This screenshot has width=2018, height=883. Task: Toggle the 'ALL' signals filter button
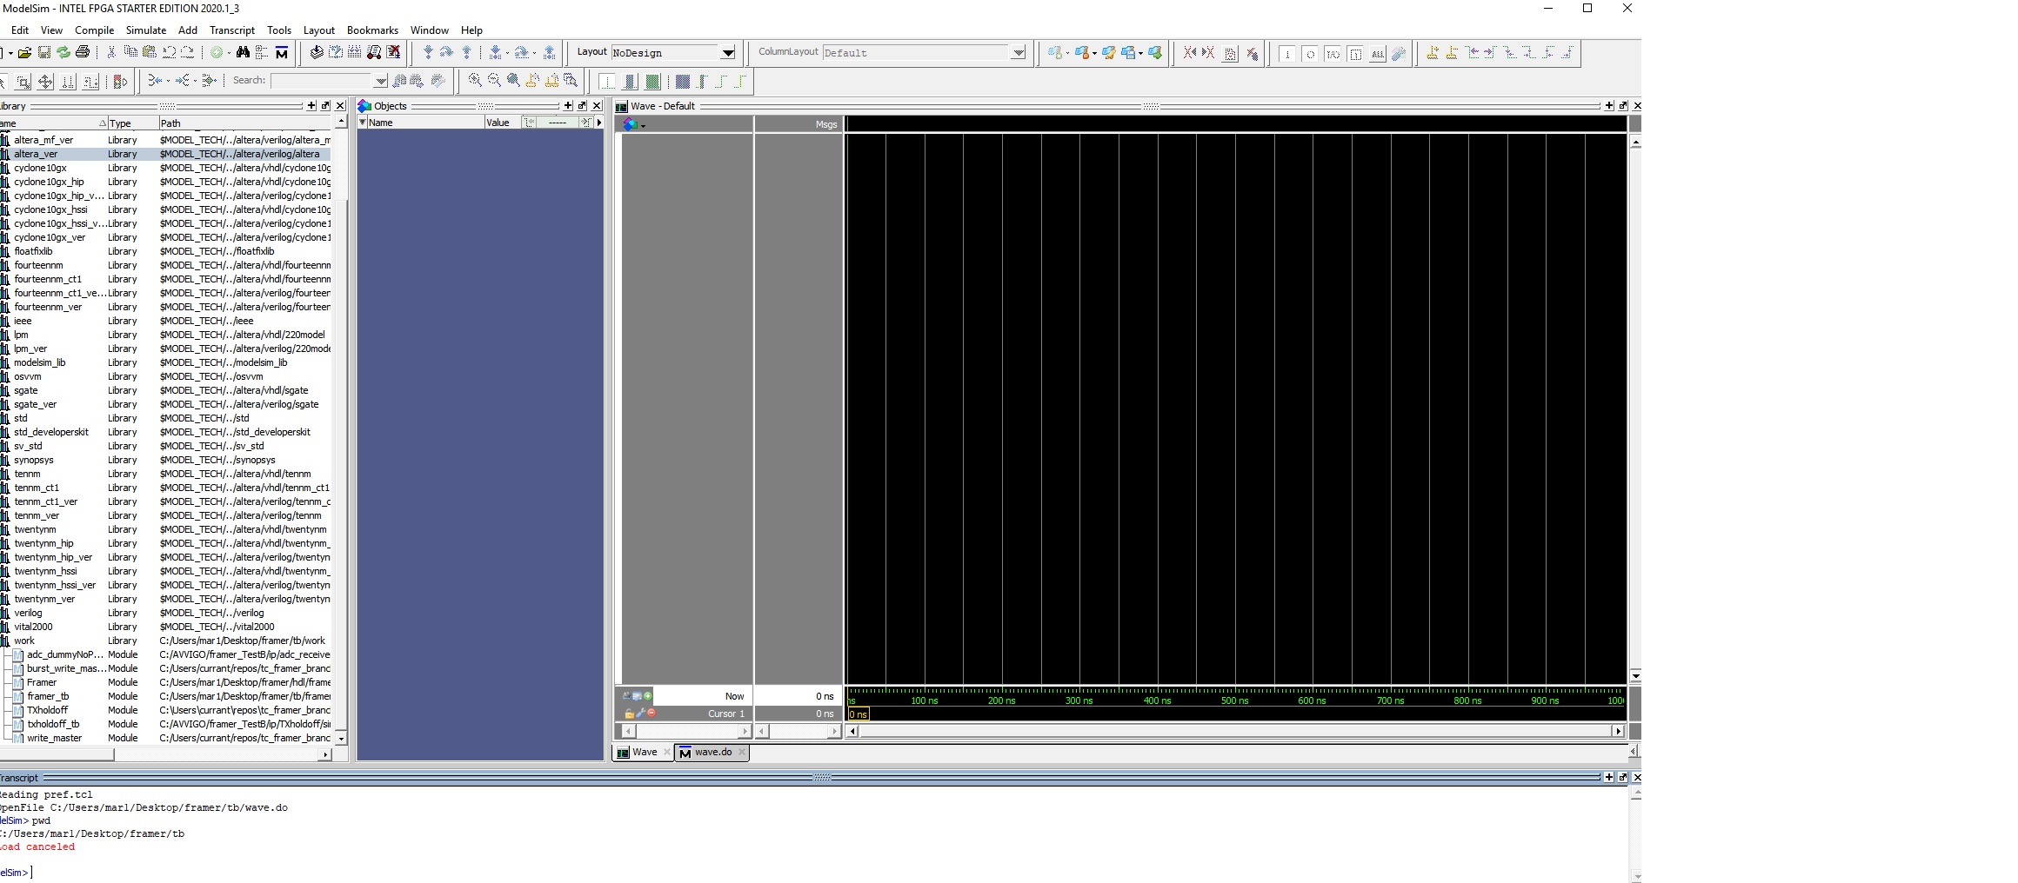tap(1378, 54)
